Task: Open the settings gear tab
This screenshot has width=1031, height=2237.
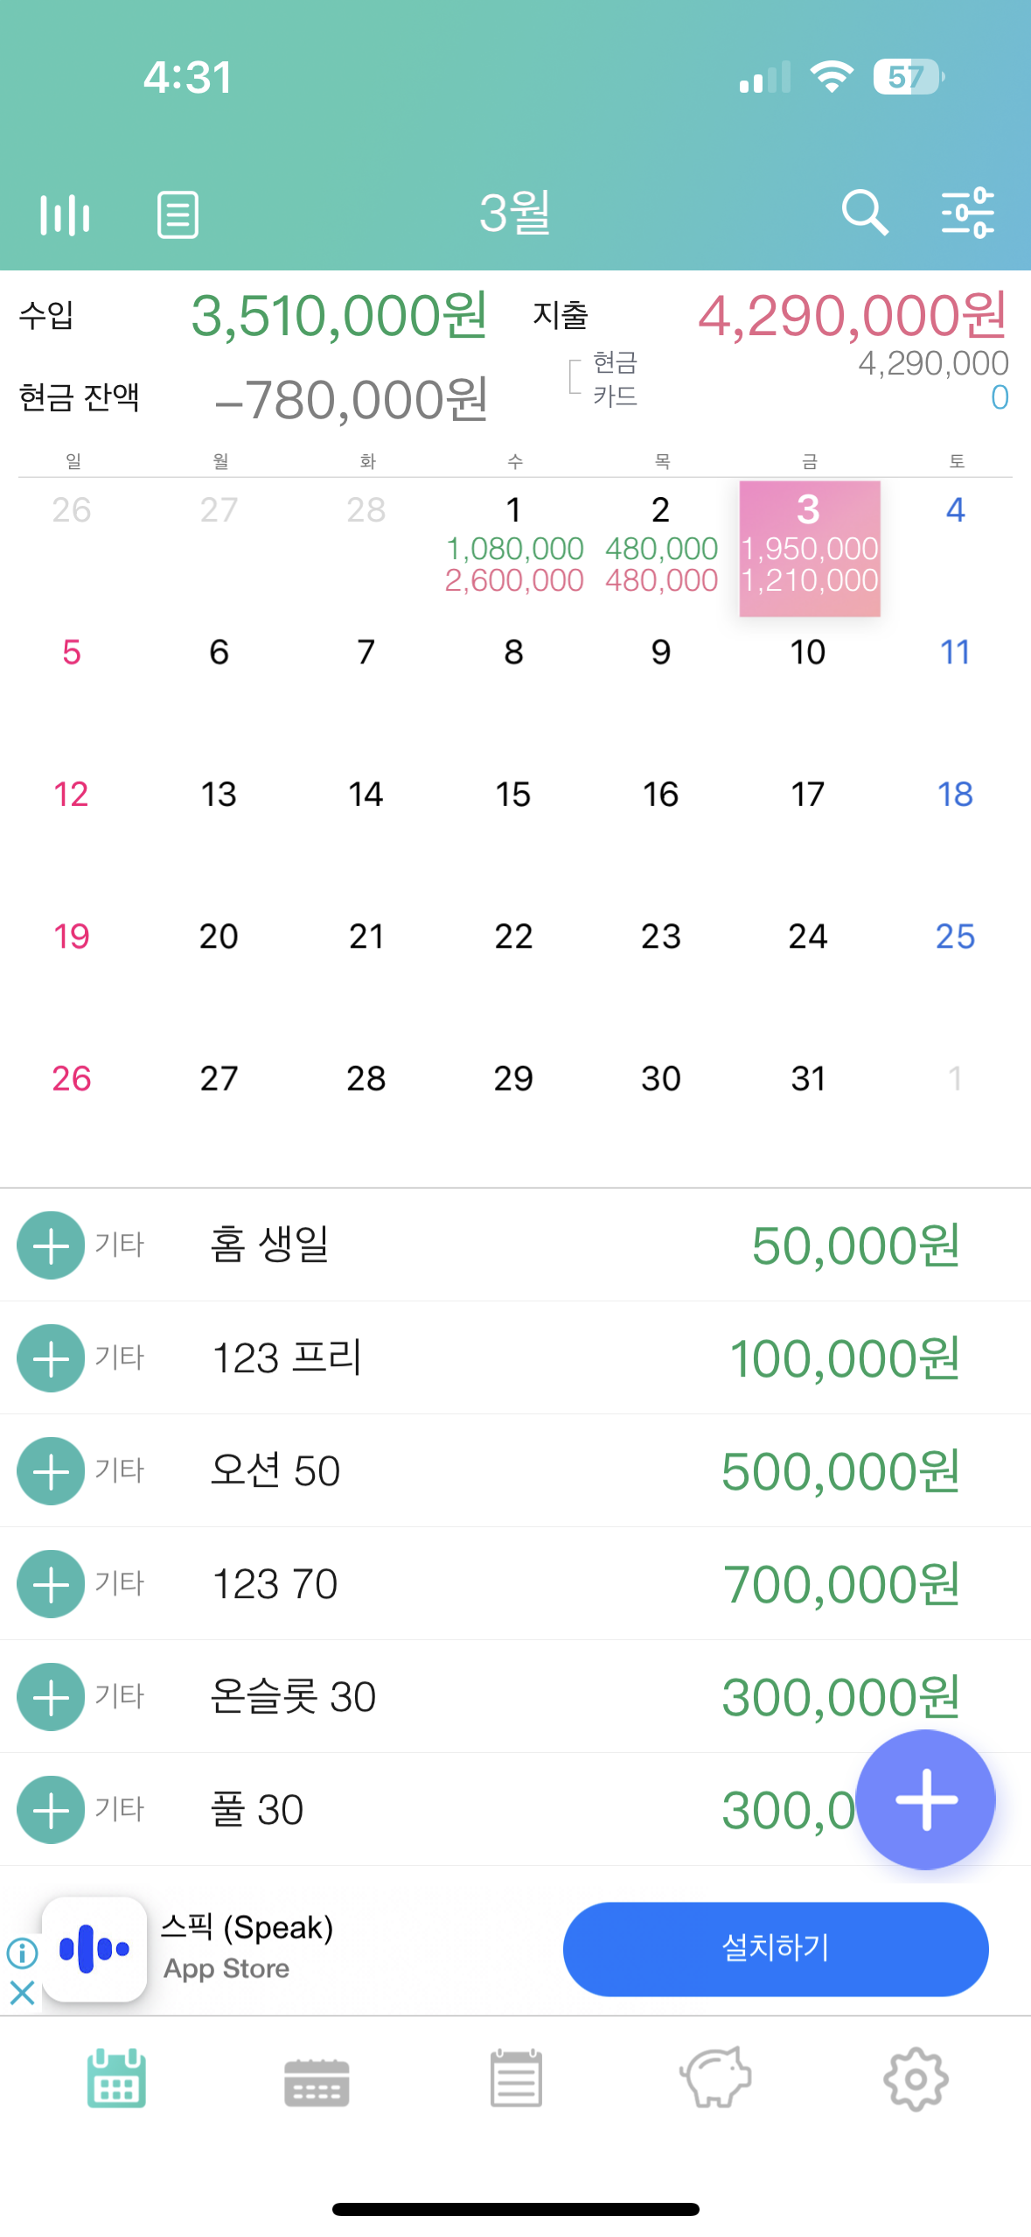Action: tap(916, 2079)
